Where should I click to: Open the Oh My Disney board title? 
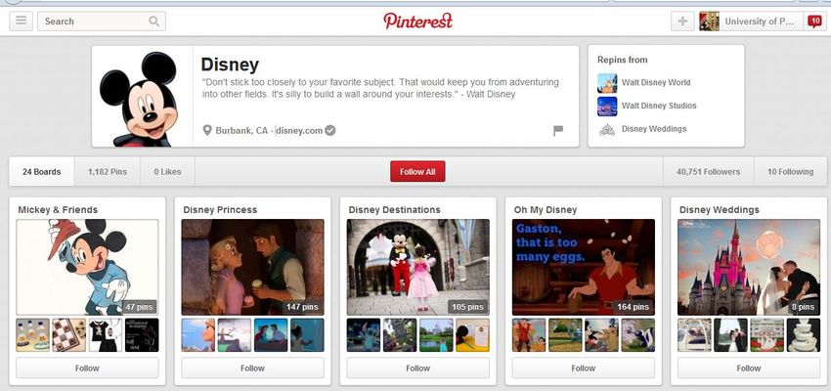(x=546, y=210)
